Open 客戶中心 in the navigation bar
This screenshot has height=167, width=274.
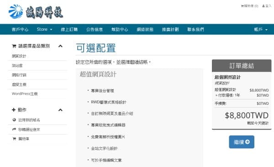pos(20,29)
